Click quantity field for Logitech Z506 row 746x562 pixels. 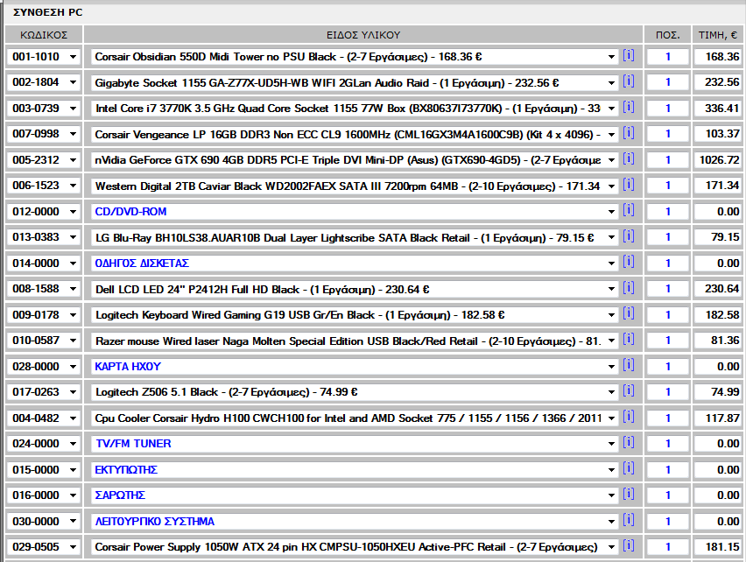667,392
